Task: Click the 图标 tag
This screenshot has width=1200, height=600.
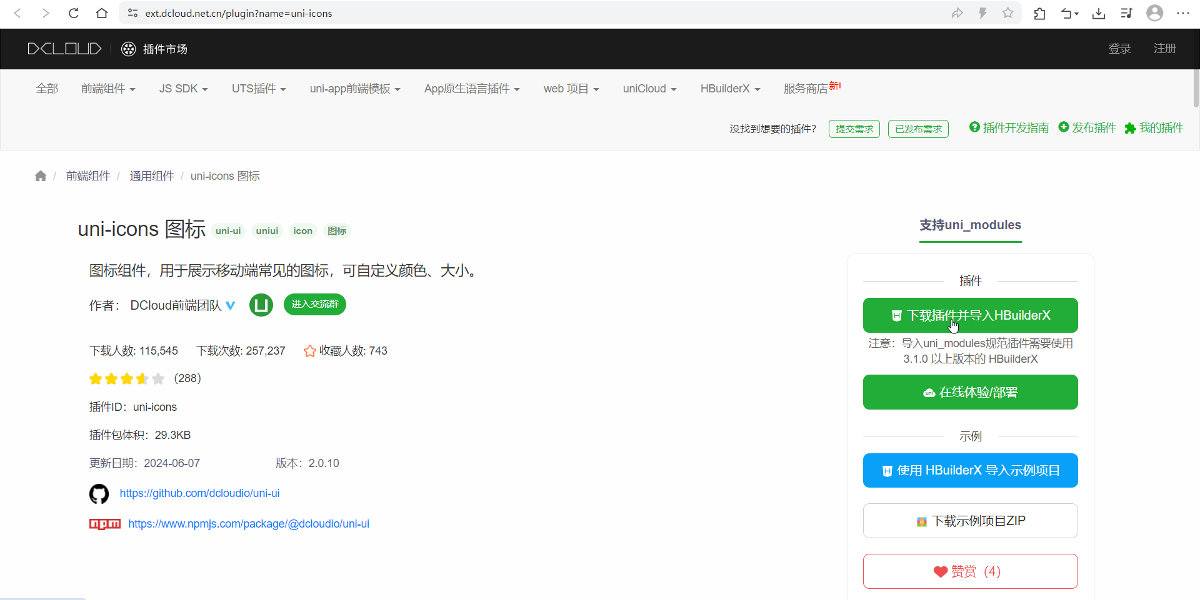Action: click(x=337, y=231)
